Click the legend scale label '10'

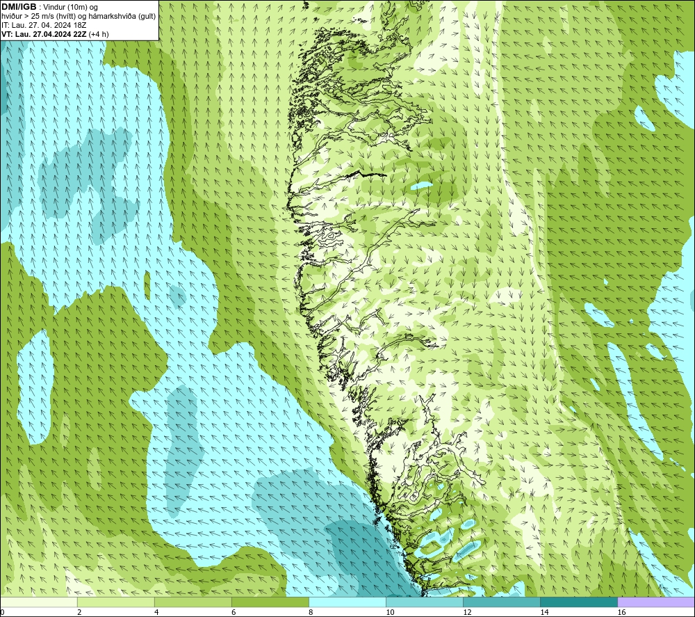coord(390,613)
